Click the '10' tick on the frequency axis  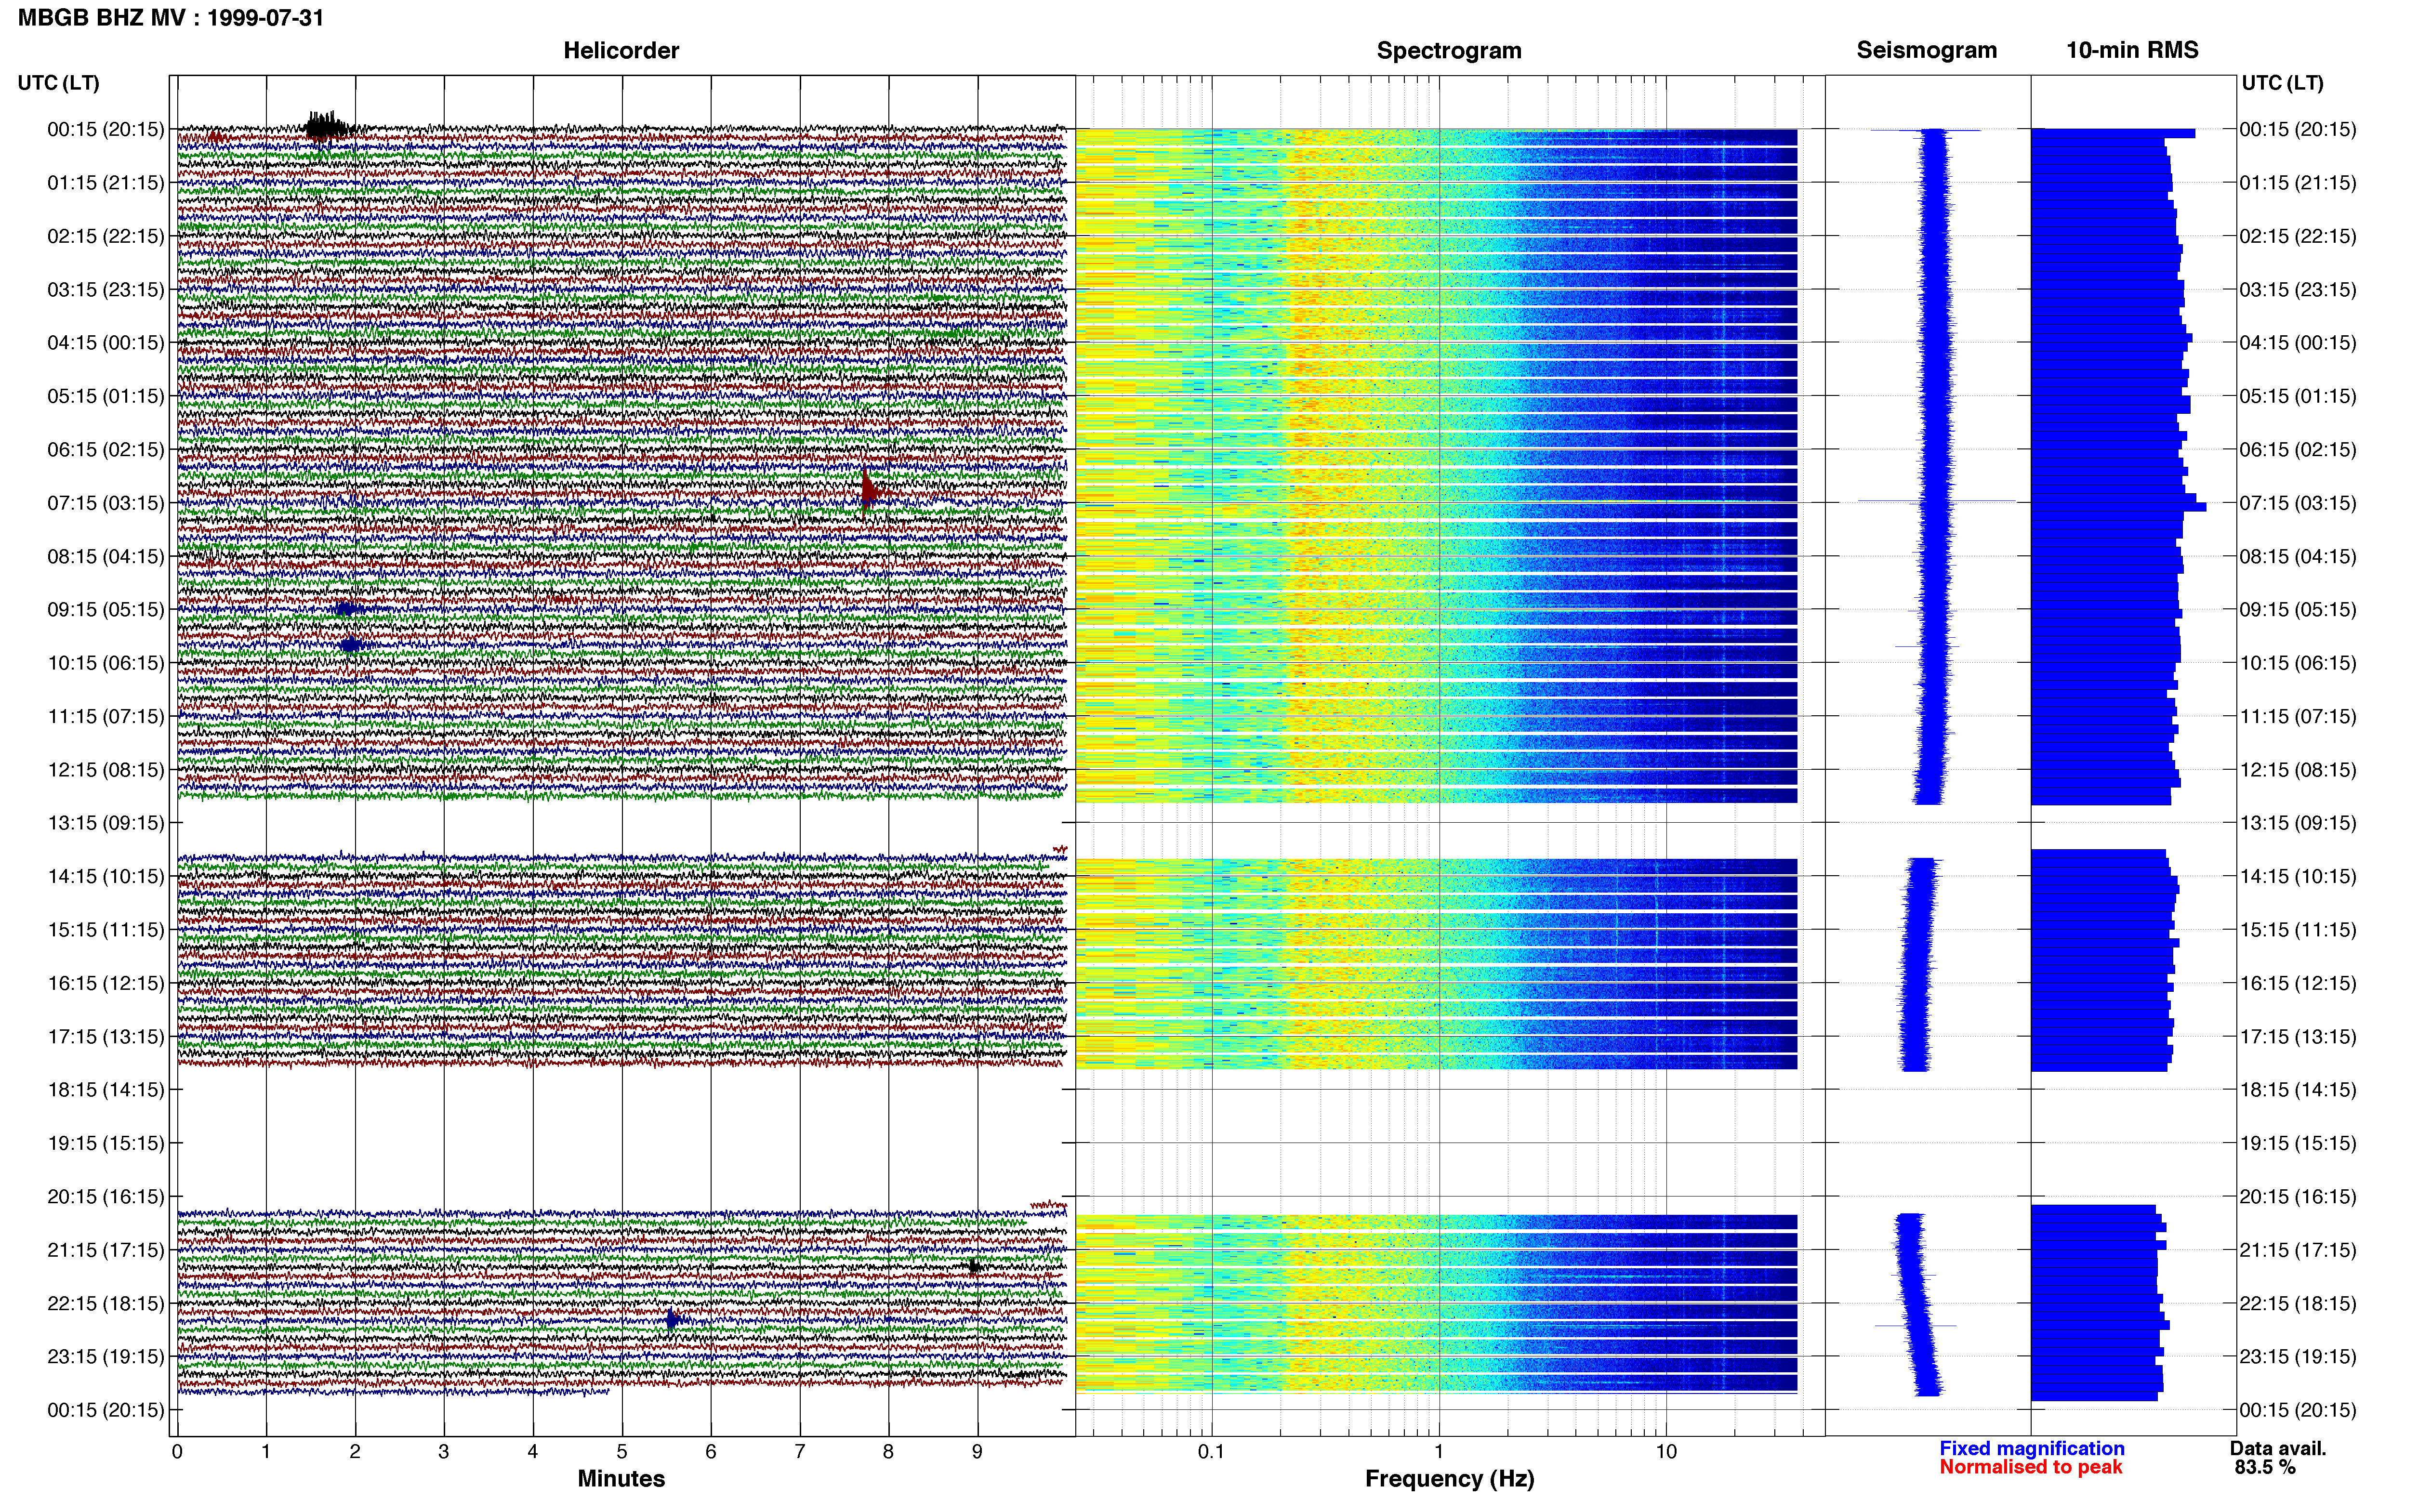pyautogui.click(x=1666, y=1451)
